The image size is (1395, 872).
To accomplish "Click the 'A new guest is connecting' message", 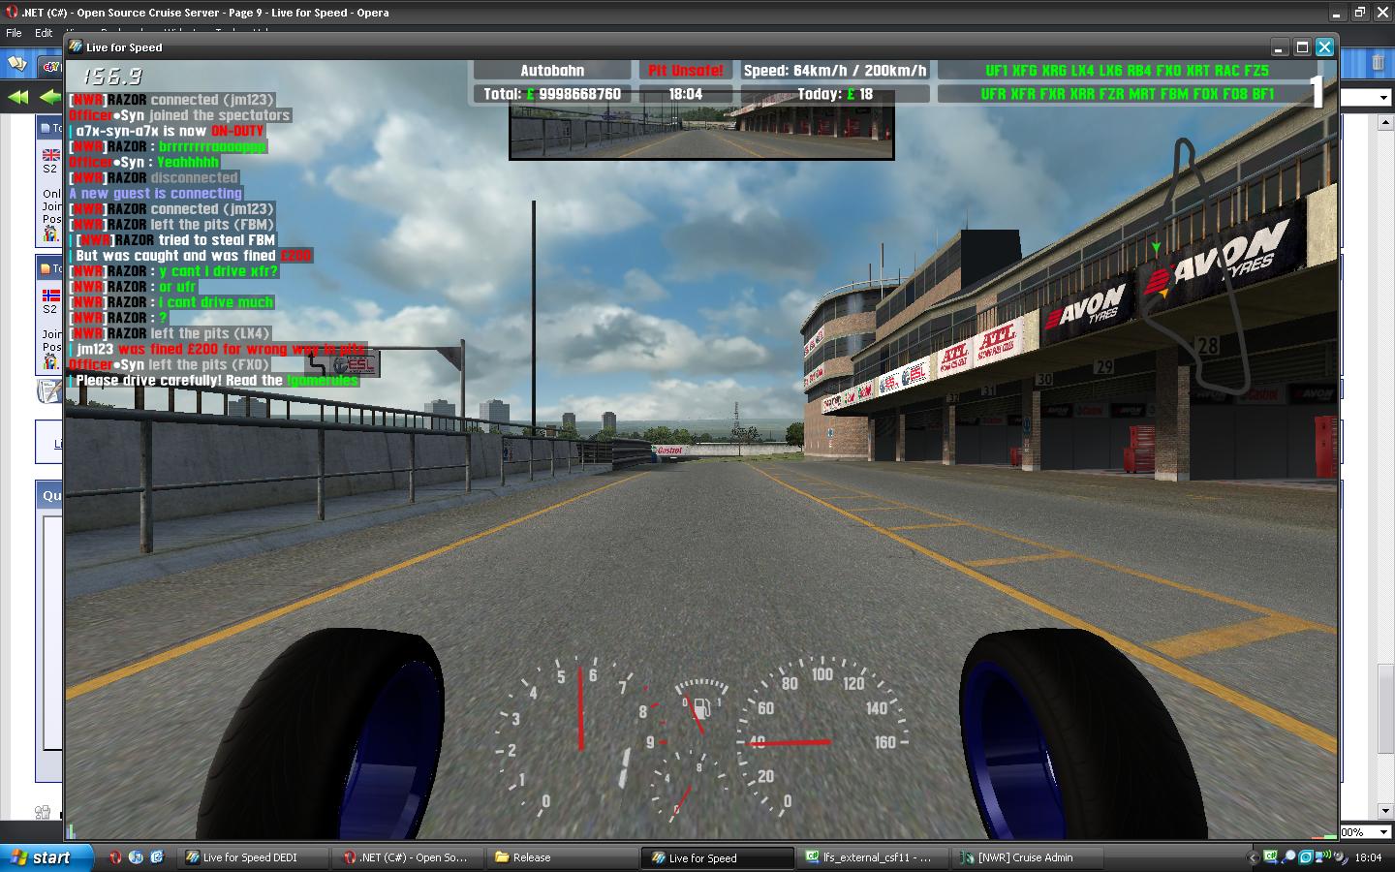I will pyautogui.click(x=156, y=193).
